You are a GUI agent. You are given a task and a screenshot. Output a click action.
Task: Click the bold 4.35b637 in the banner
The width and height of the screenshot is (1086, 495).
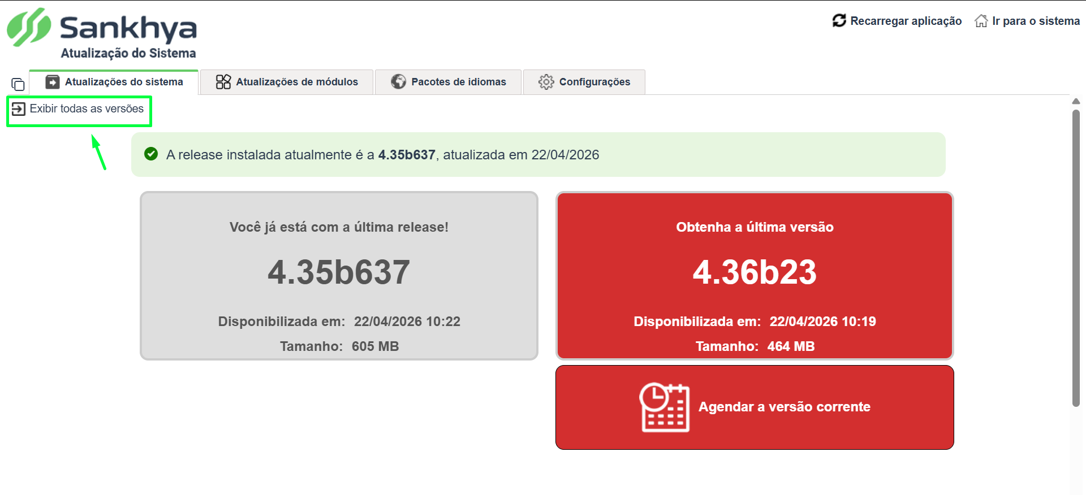tap(407, 155)
